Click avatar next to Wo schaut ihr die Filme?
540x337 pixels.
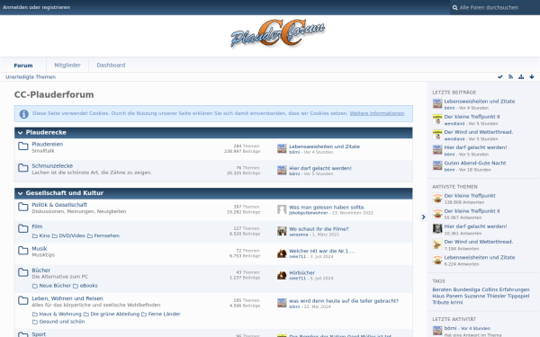click(x=282, y=231)
